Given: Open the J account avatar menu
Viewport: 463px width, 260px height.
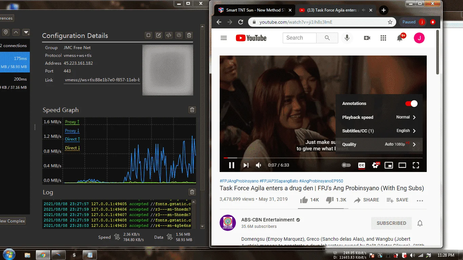Looking at the screenshot, I should pyautogui.click(x=419, y=38).
